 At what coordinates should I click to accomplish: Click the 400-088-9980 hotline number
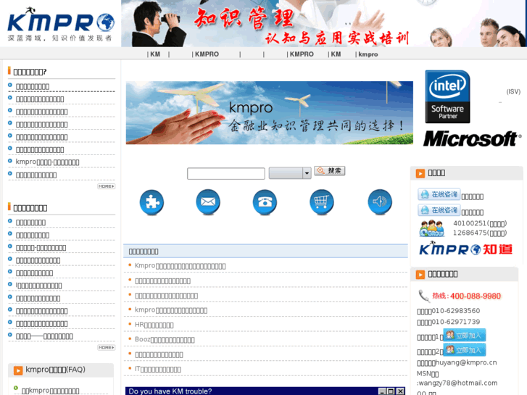(x=476, y=296)
